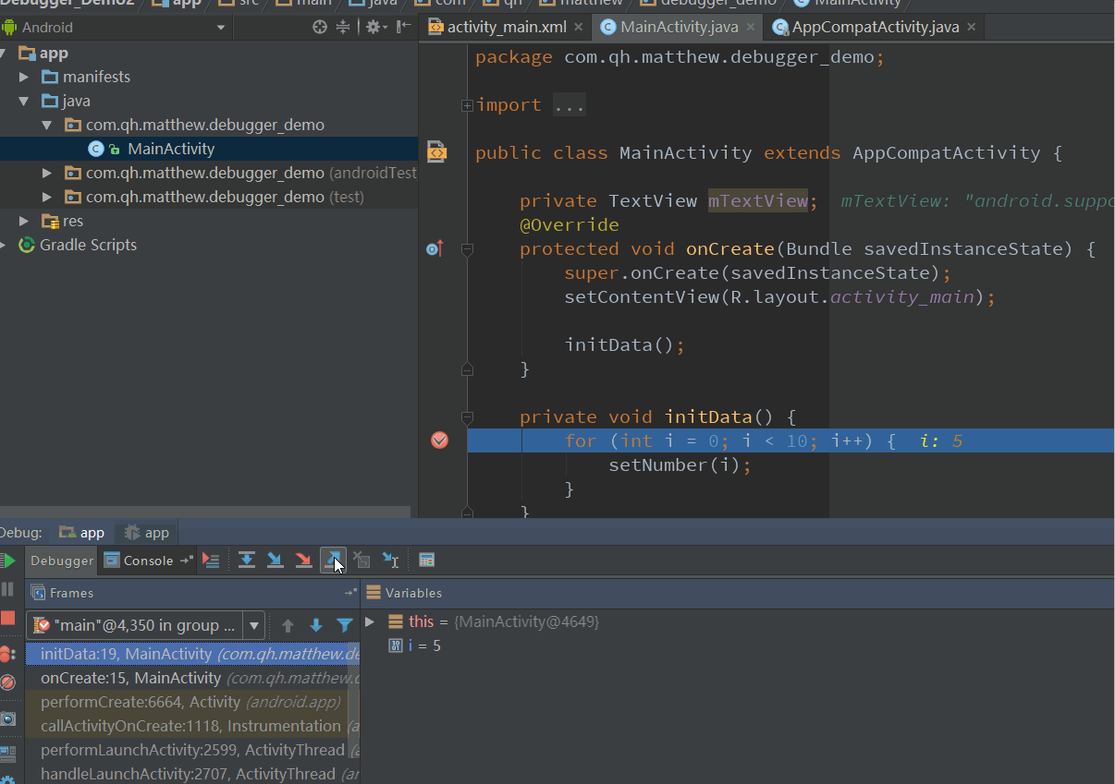The width and height of the screenshot is (1115, 784).
Task: Select the Step Into icon
Action: 276,560
